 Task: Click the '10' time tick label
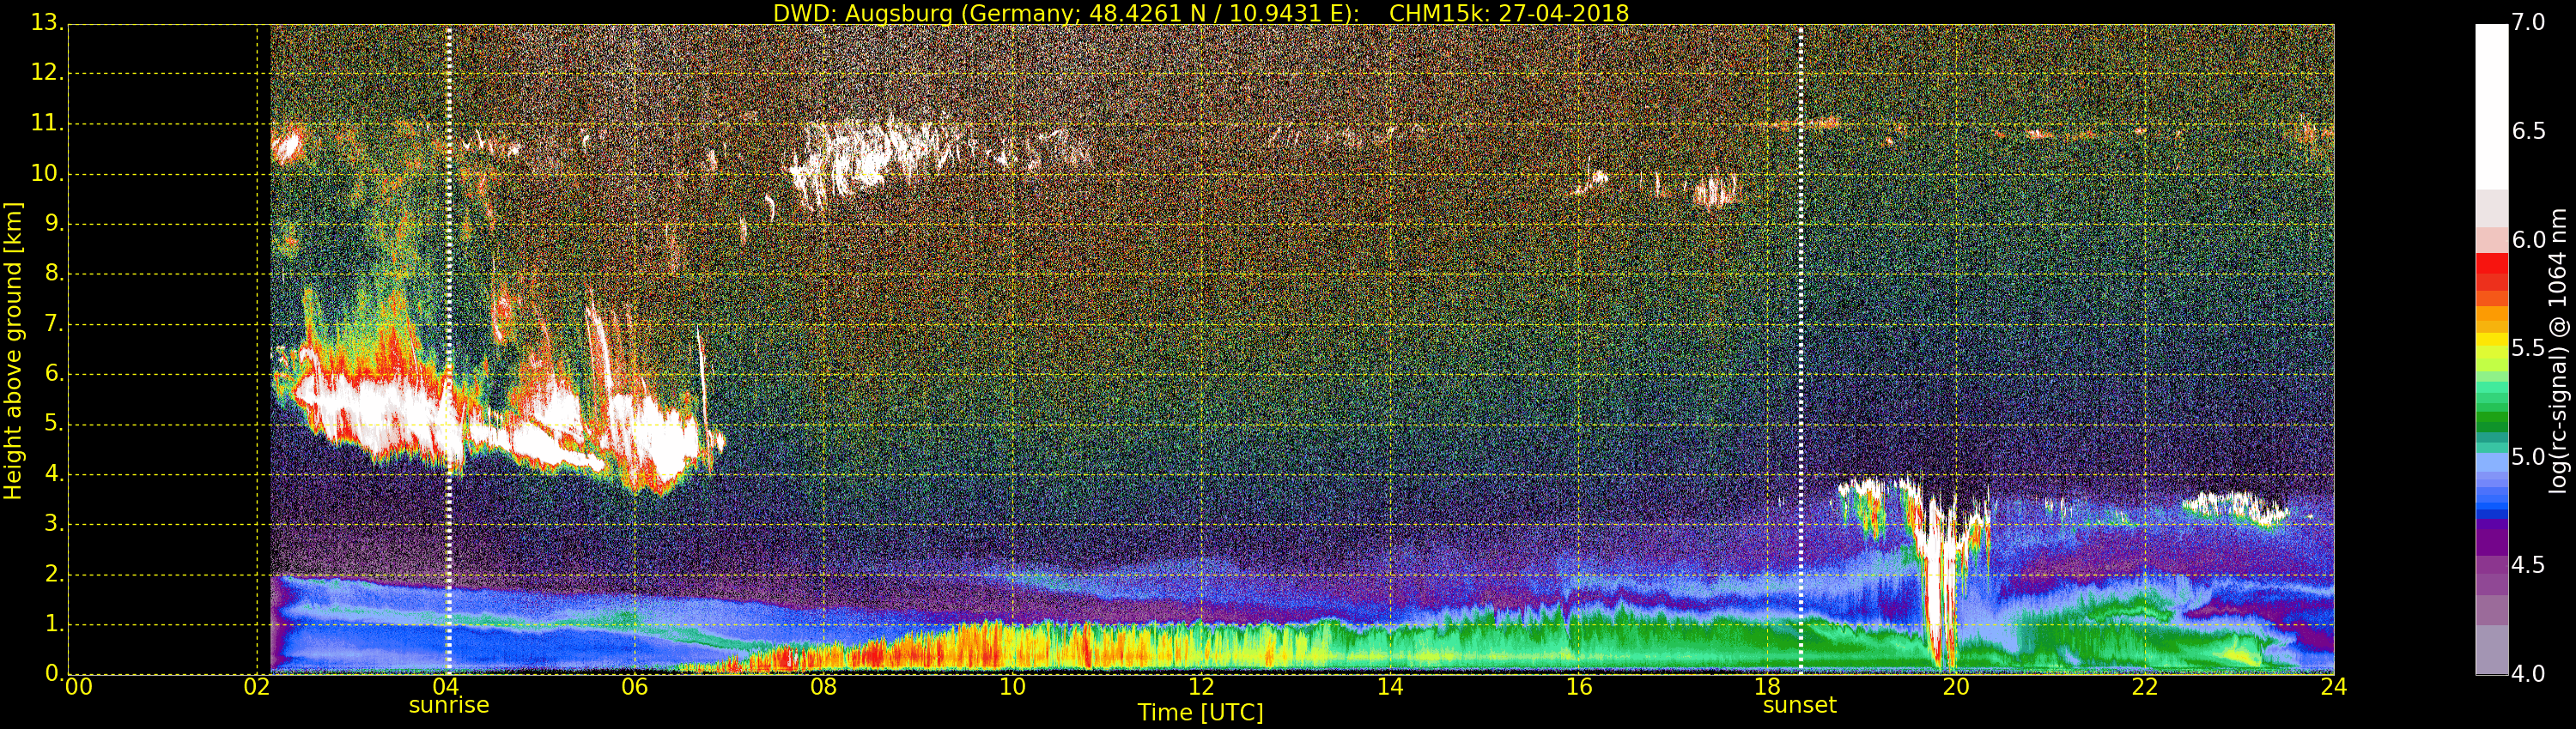coord(1013,686)
